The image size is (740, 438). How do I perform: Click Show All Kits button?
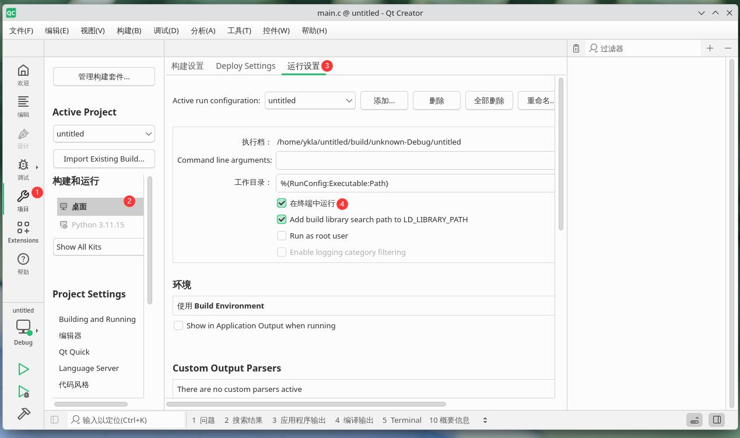point(99,247)
